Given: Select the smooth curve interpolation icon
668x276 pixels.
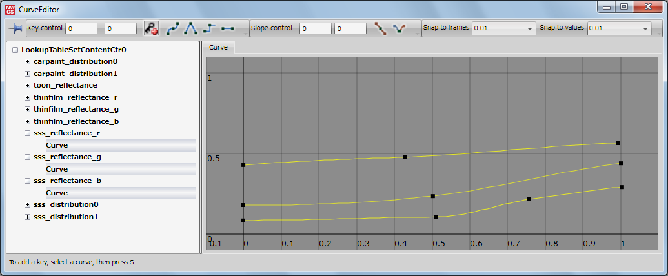Looking at the screenshot, I should pyautogui.click(x=172, y=28).
